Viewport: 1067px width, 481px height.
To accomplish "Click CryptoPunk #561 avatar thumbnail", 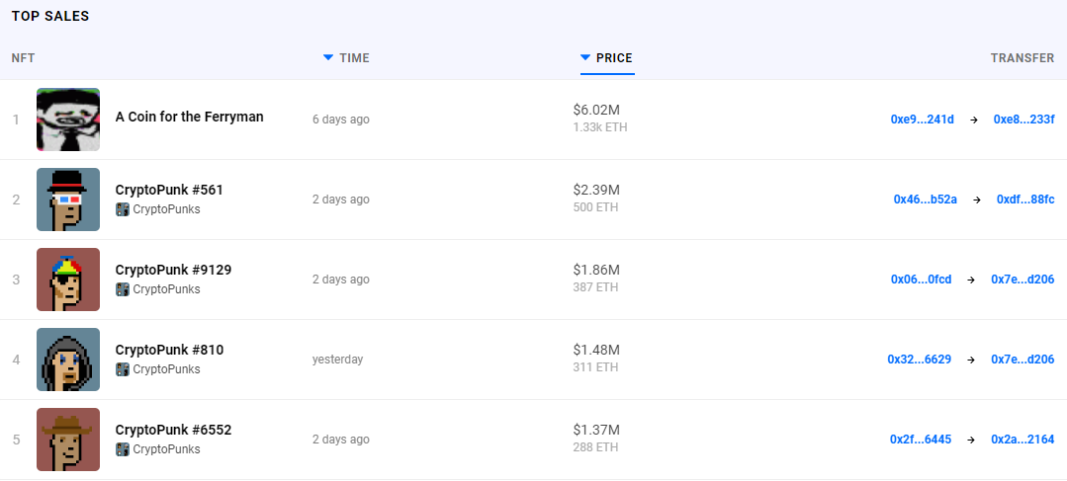I will pyautogui.click(x=68, y=200).
